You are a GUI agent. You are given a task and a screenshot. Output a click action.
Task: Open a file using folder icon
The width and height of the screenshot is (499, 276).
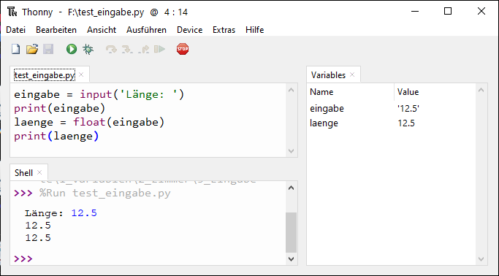pyautogui.click(x=32, y=50)
